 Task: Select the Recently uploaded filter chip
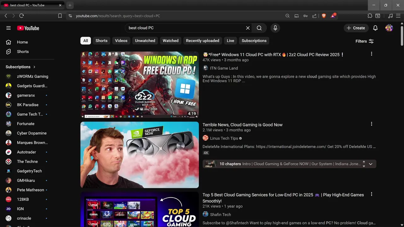(202, 41)
